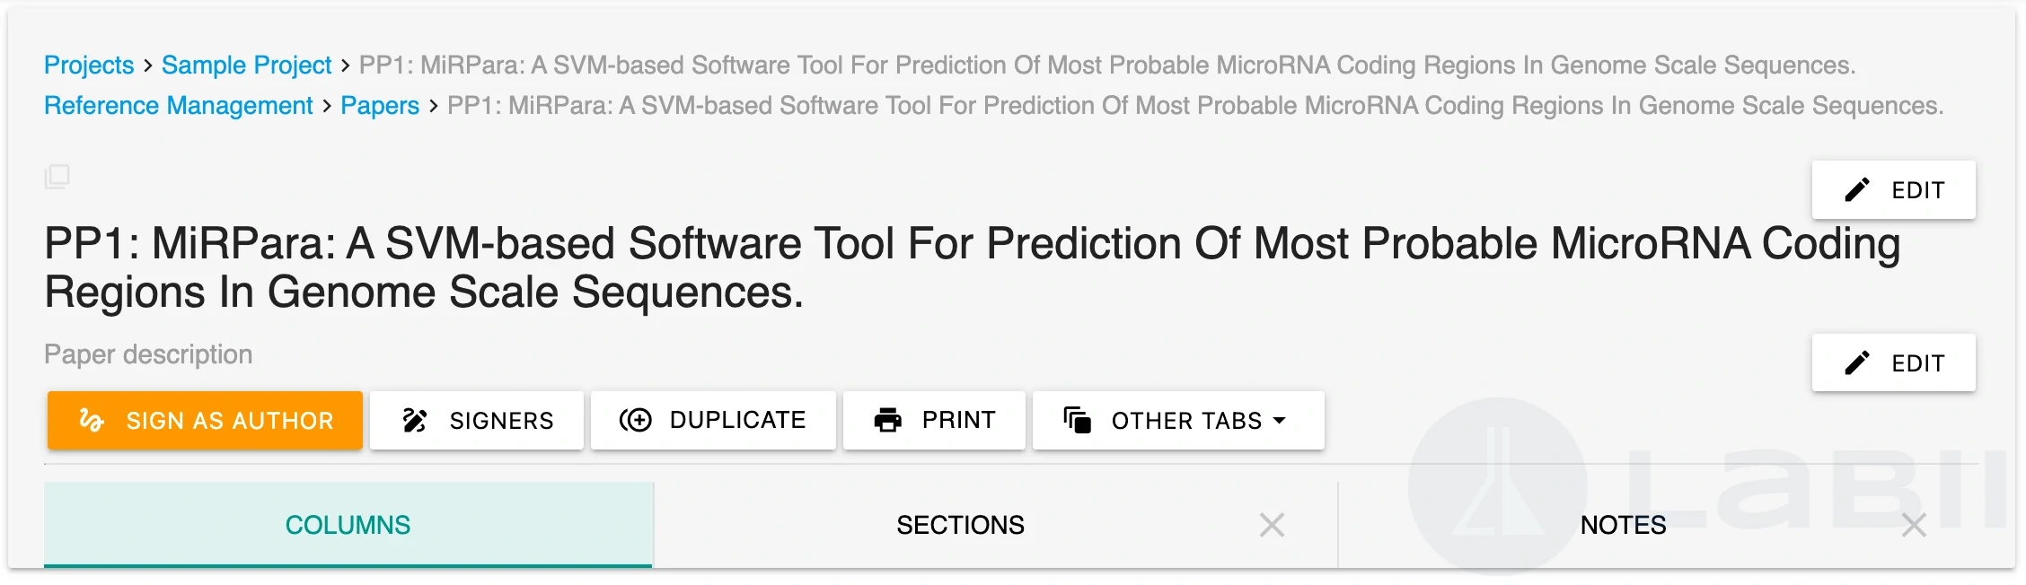Open the Sections tab
This screenshot has height=585, width=2026.
pyautogui.click(x=960, y=525)
